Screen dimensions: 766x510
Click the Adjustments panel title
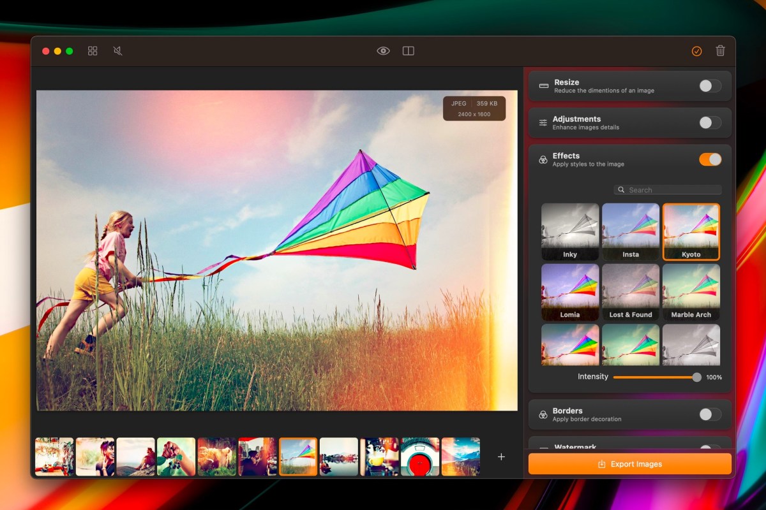(x=577, y=119)
